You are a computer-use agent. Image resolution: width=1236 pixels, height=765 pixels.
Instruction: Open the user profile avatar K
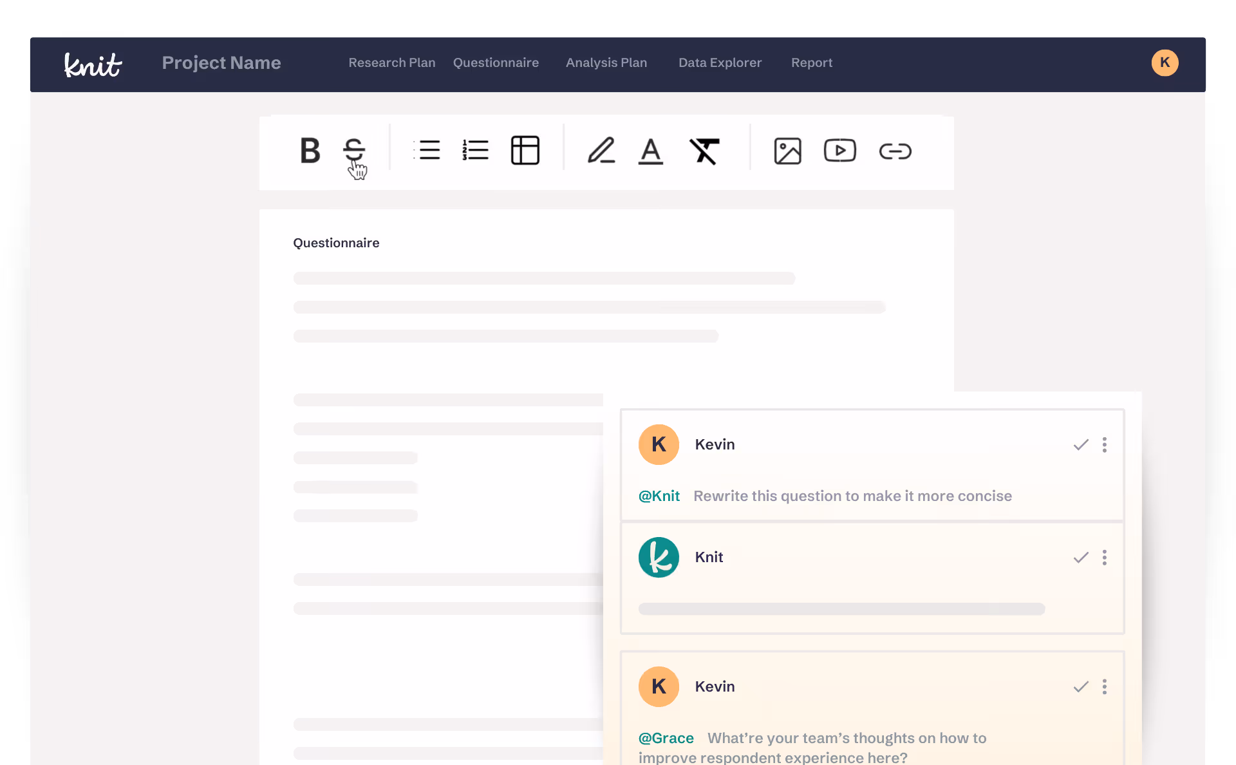pyautogui.click(x=1165, y=62)
